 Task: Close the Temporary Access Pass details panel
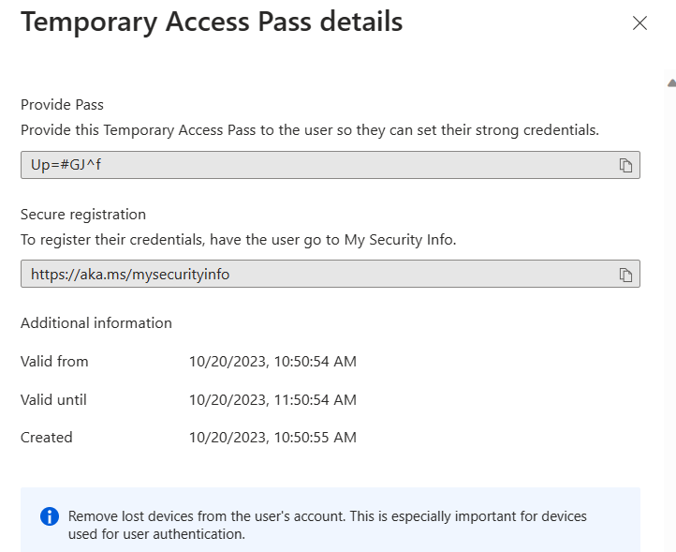639,23
